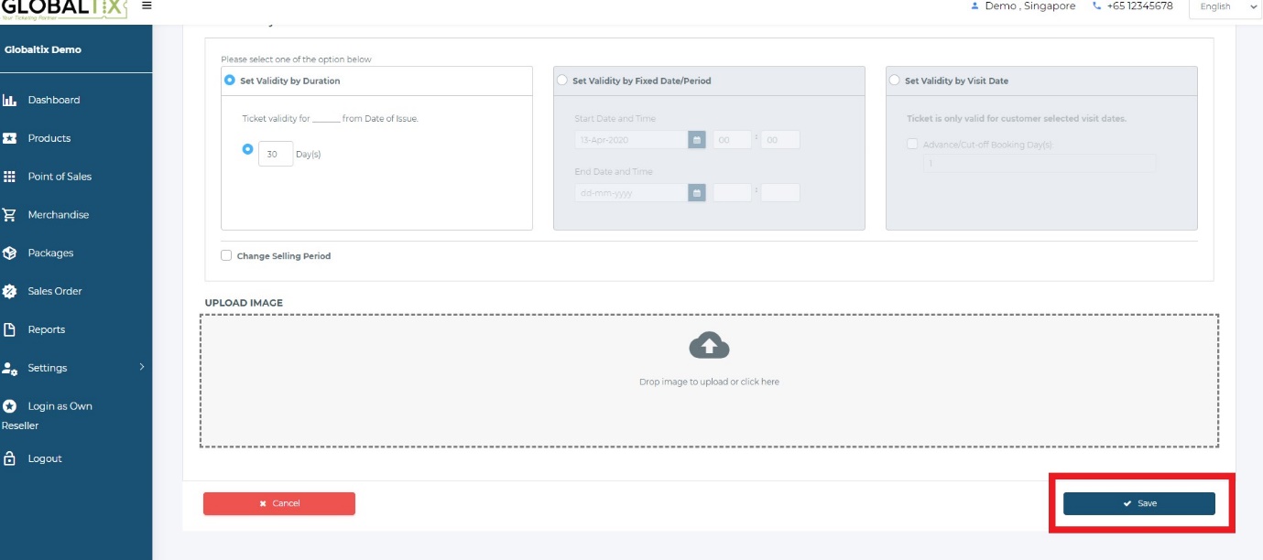Click the Sales Order badge icon

(10, 291)
